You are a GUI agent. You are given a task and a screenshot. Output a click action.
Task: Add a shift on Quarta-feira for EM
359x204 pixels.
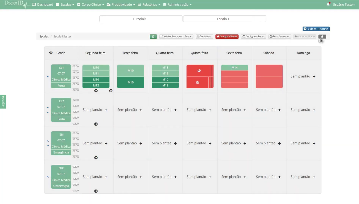[x=175, y=143]
